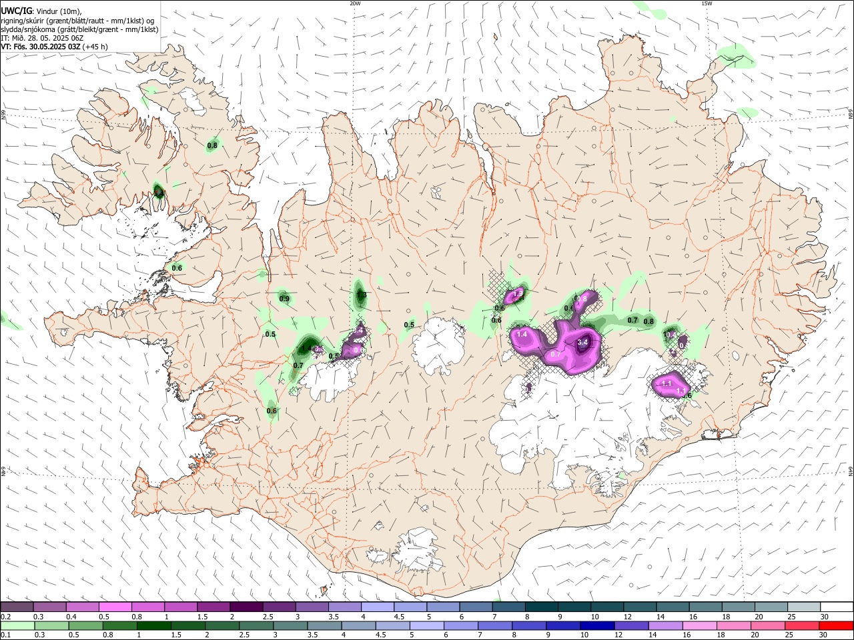854x640 pixels.
Task: Click the top legend row's 0.2 label
Action: pyautogui.click(x=6, y=617)
